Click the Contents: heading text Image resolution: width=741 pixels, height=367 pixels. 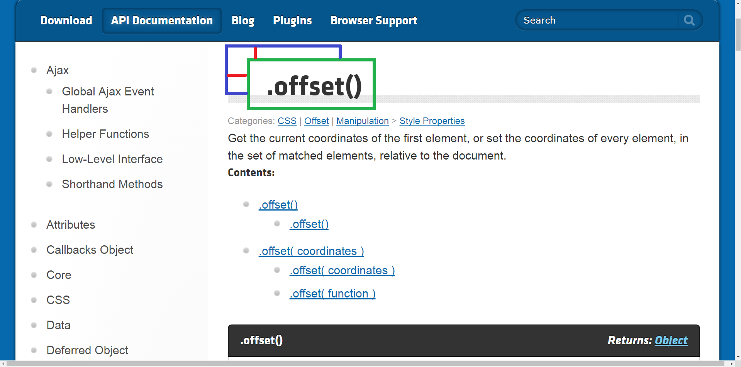[251, 172]
